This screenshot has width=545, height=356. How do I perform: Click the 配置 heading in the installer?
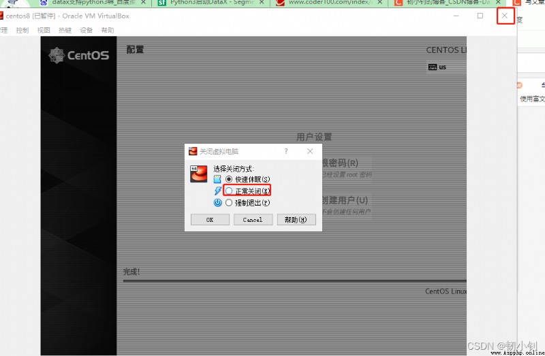pyautogui.click(x=135, y=50)
